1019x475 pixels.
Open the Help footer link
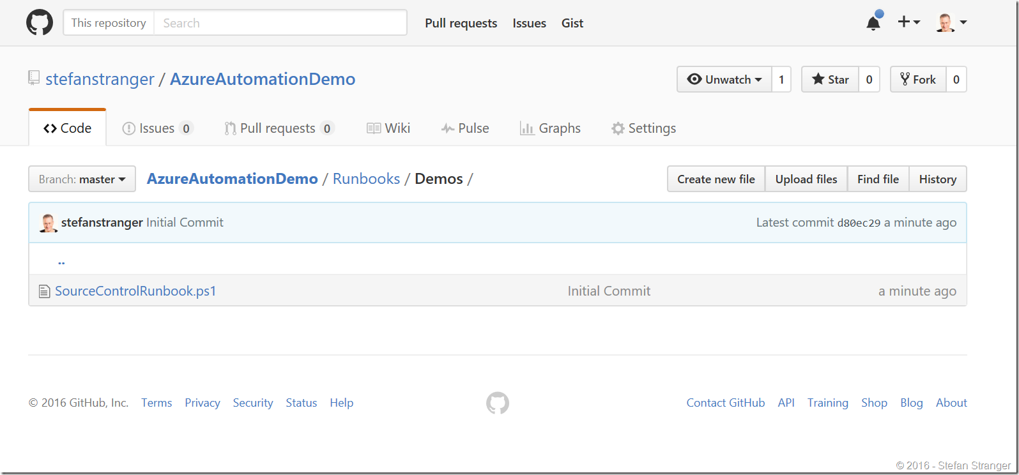(x=342, y=403)
